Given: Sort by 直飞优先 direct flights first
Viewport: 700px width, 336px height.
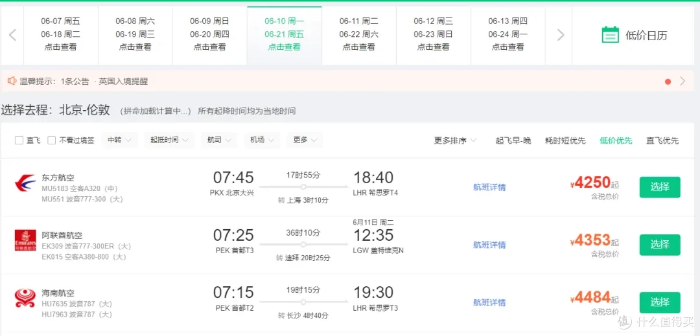Looking at the screenshot, I should point(662,140).
